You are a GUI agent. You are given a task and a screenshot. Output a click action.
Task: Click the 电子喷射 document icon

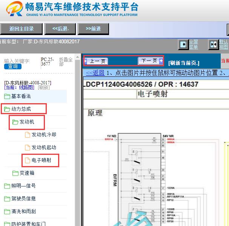tap(28, 160)
